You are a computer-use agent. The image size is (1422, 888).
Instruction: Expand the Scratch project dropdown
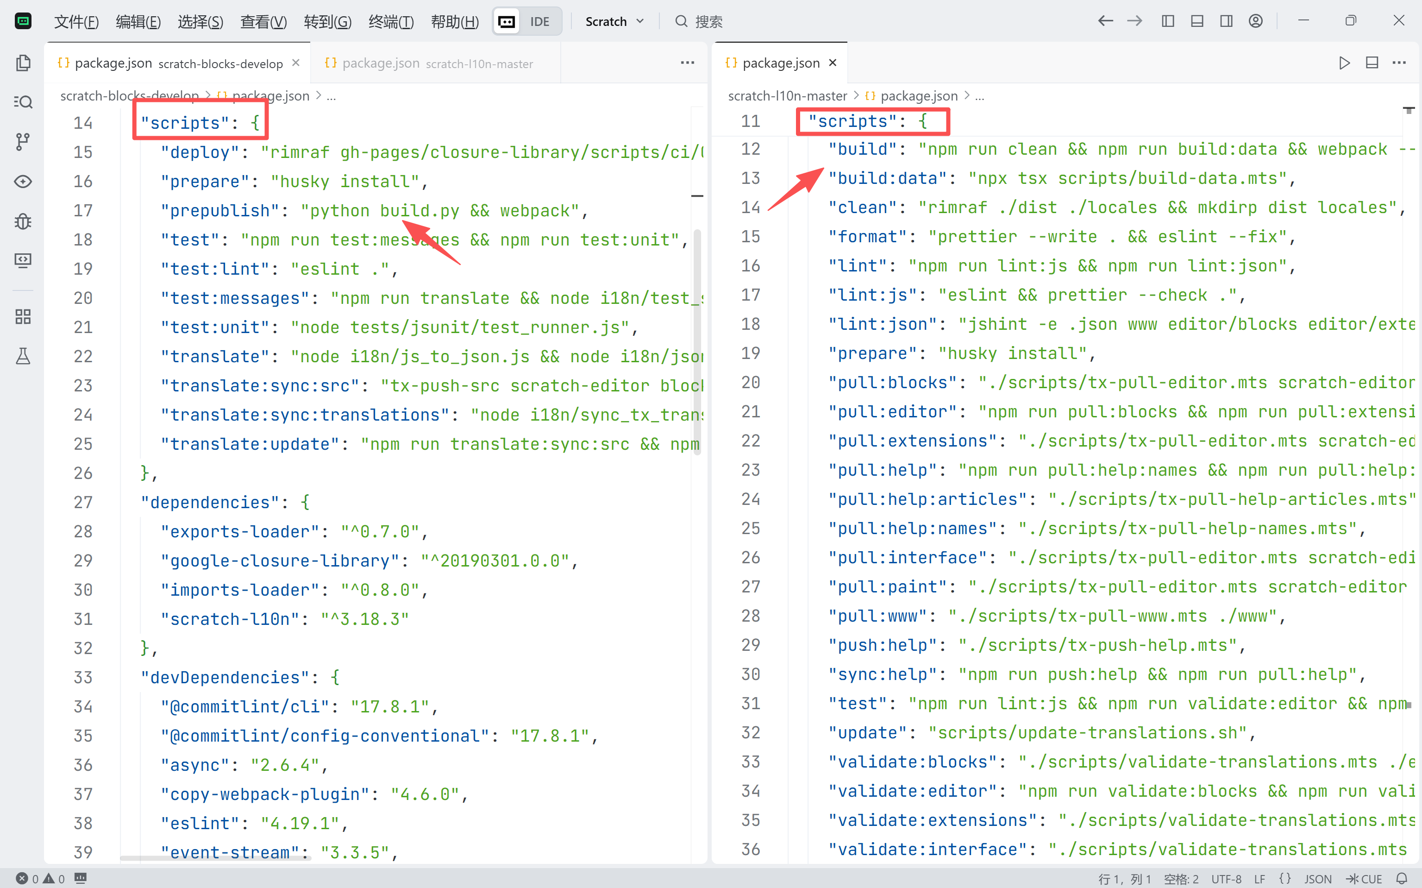(x=614, y=22)
